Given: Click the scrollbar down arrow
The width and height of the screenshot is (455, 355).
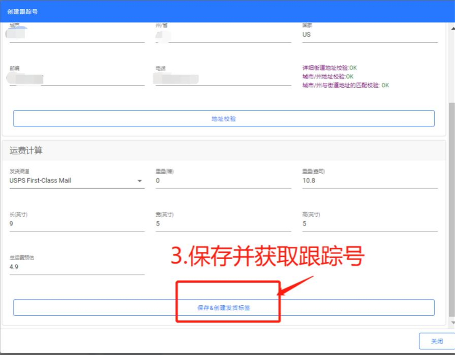Looking at the screenshot, I should click(452, 323).
